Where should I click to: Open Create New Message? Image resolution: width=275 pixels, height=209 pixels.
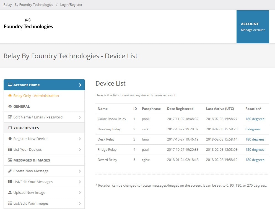[44, 171]
